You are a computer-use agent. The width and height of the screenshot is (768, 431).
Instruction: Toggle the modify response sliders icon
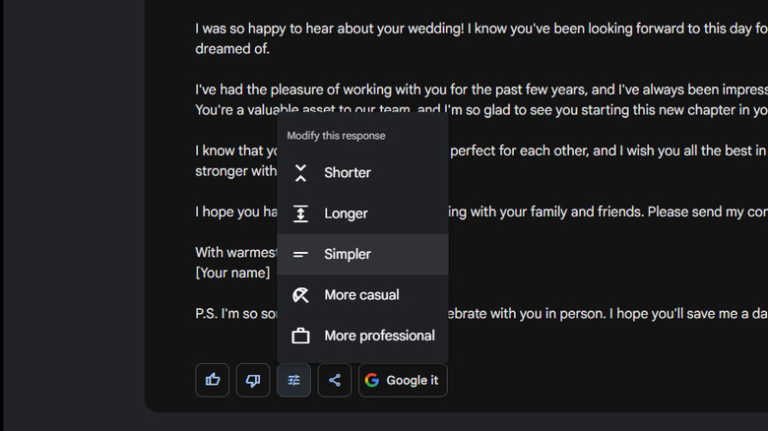(293, 380)
